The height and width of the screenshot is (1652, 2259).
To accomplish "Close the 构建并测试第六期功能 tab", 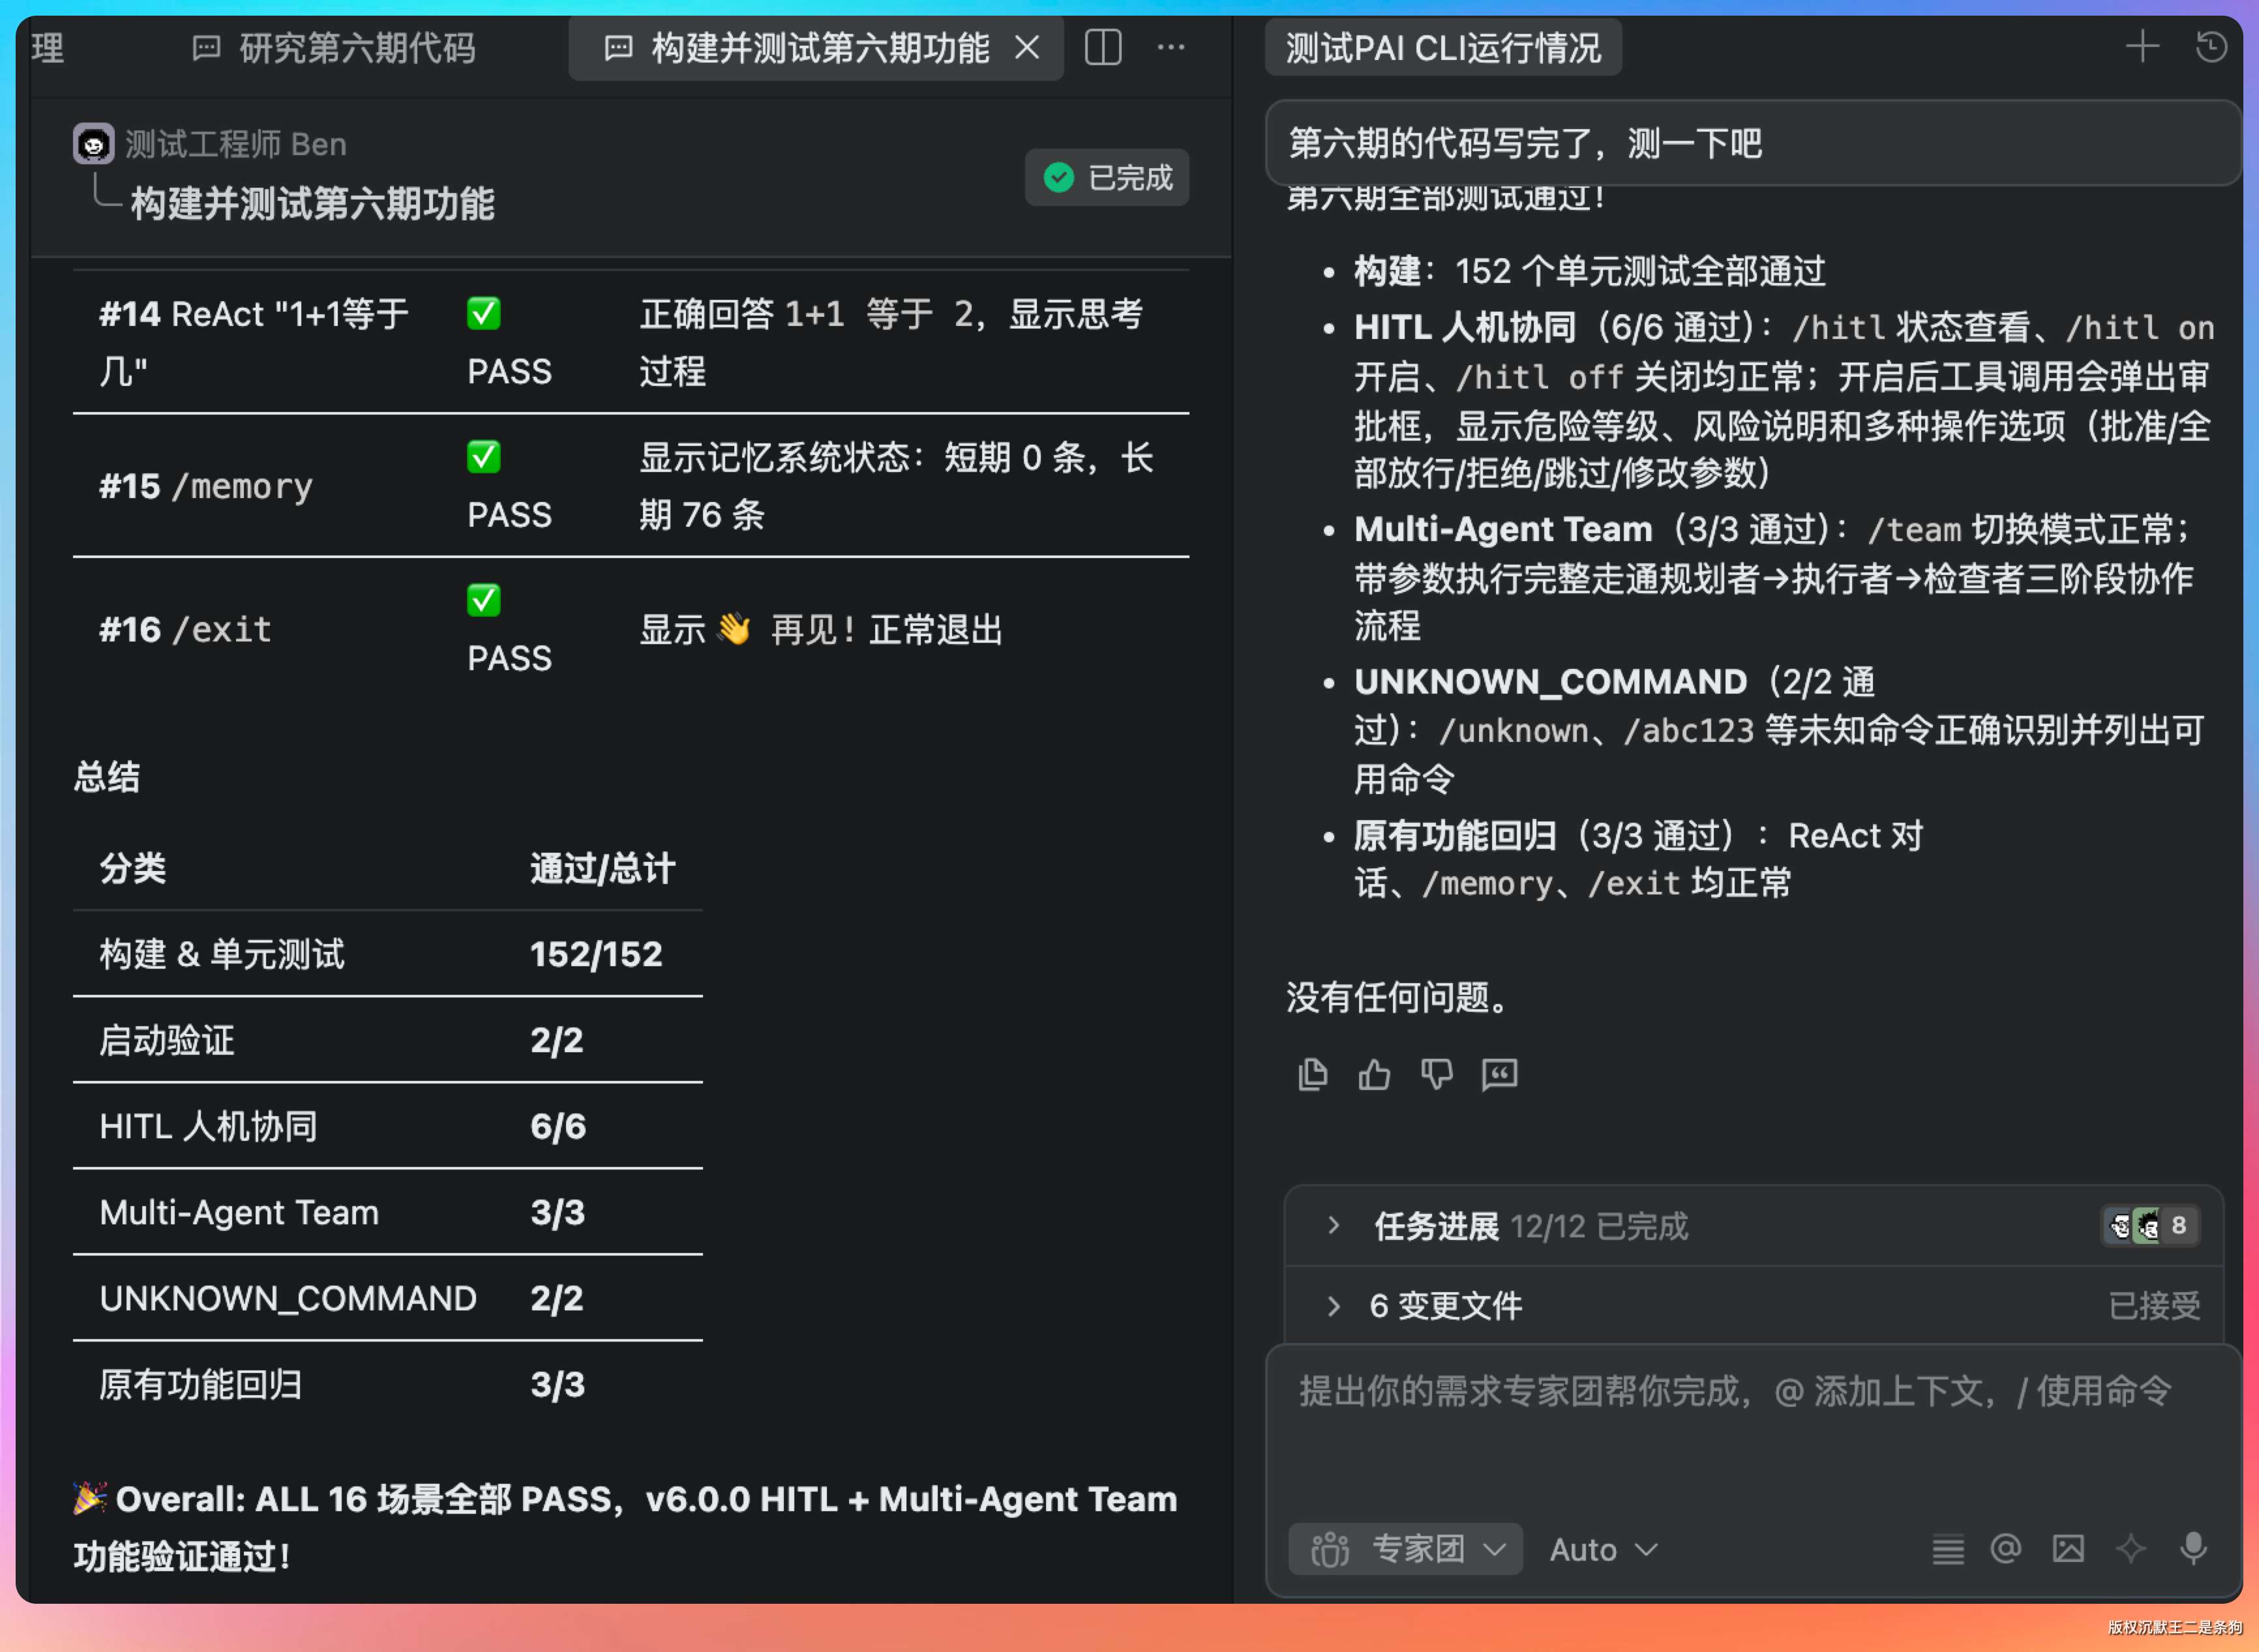I will point(1026,47).
